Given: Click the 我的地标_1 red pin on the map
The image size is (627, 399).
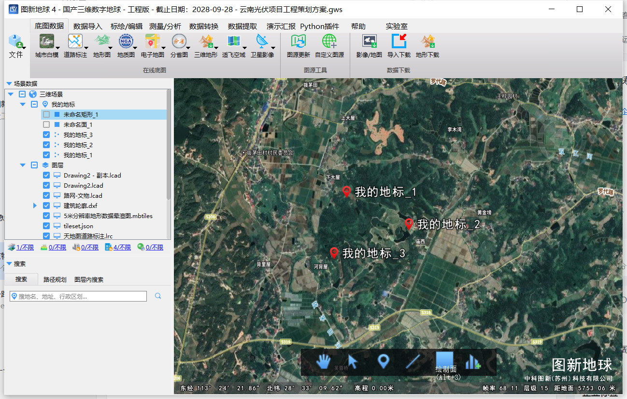Looking at the screenshot, I should (x=346, y=192).
